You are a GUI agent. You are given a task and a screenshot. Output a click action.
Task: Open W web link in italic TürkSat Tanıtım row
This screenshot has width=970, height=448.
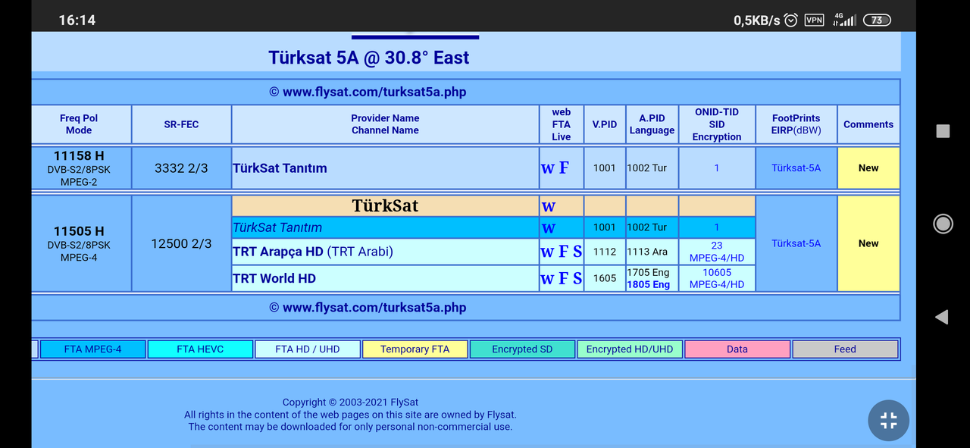pyautogui.click(x=548, y=227)
